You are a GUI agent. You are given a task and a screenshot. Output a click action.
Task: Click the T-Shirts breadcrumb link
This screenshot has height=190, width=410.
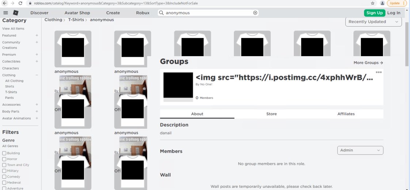pos(76,20)
